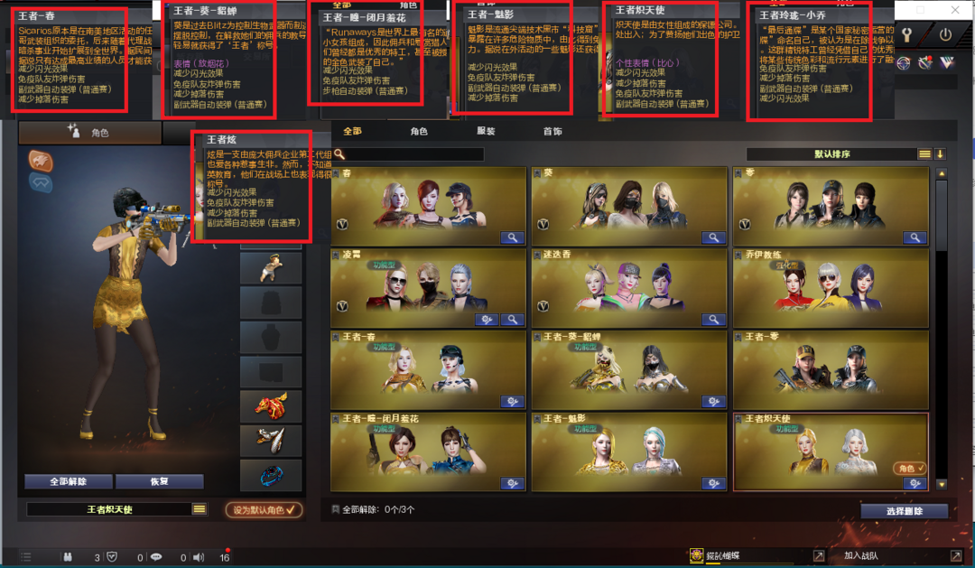Open gear settings on 王者-魅影 card
Image resolution: width=975 pixels, height=568 pixels.
[x=713, y=483]
